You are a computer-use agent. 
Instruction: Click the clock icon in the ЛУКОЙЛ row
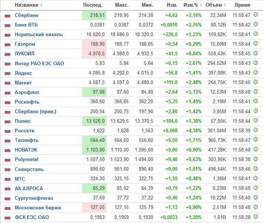tap(256, 53)
